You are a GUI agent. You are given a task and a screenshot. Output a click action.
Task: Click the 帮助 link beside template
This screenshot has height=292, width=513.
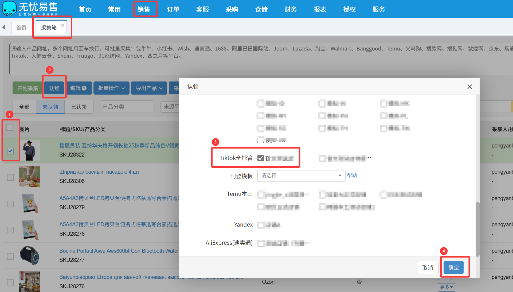pos(352,175)
